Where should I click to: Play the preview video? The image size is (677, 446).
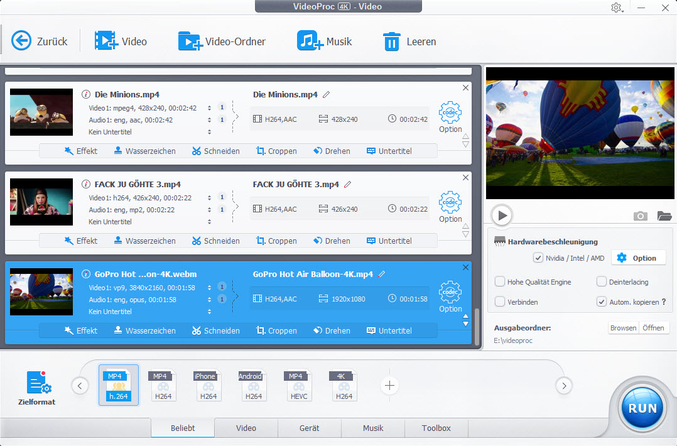502,215
